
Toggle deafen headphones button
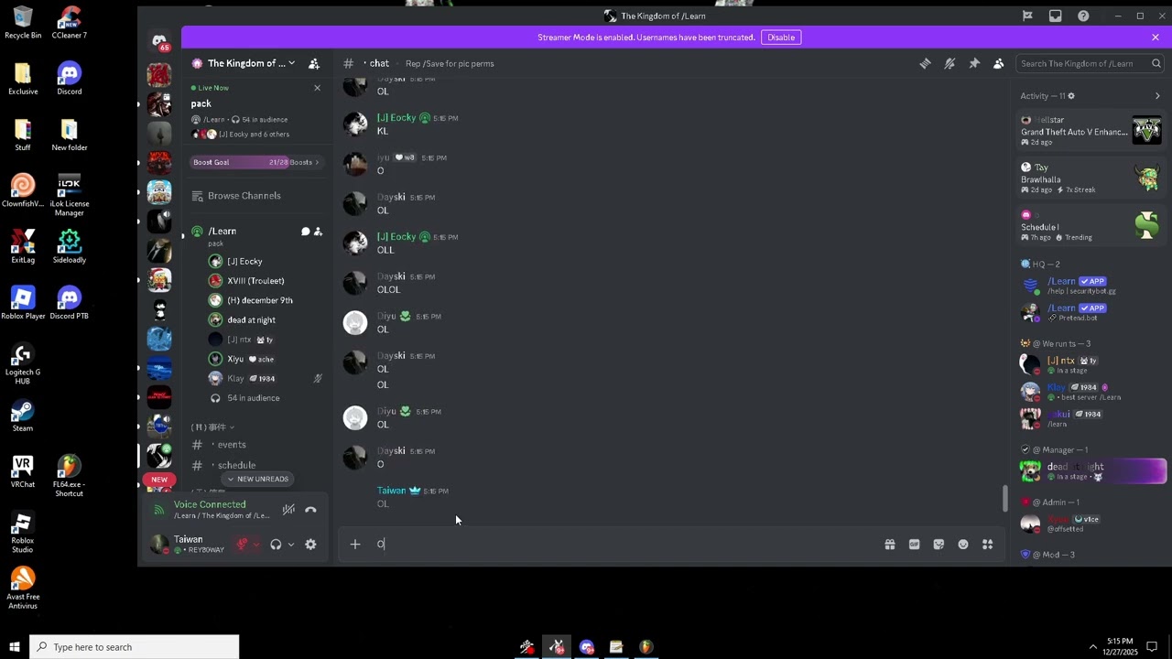(276, 545)
